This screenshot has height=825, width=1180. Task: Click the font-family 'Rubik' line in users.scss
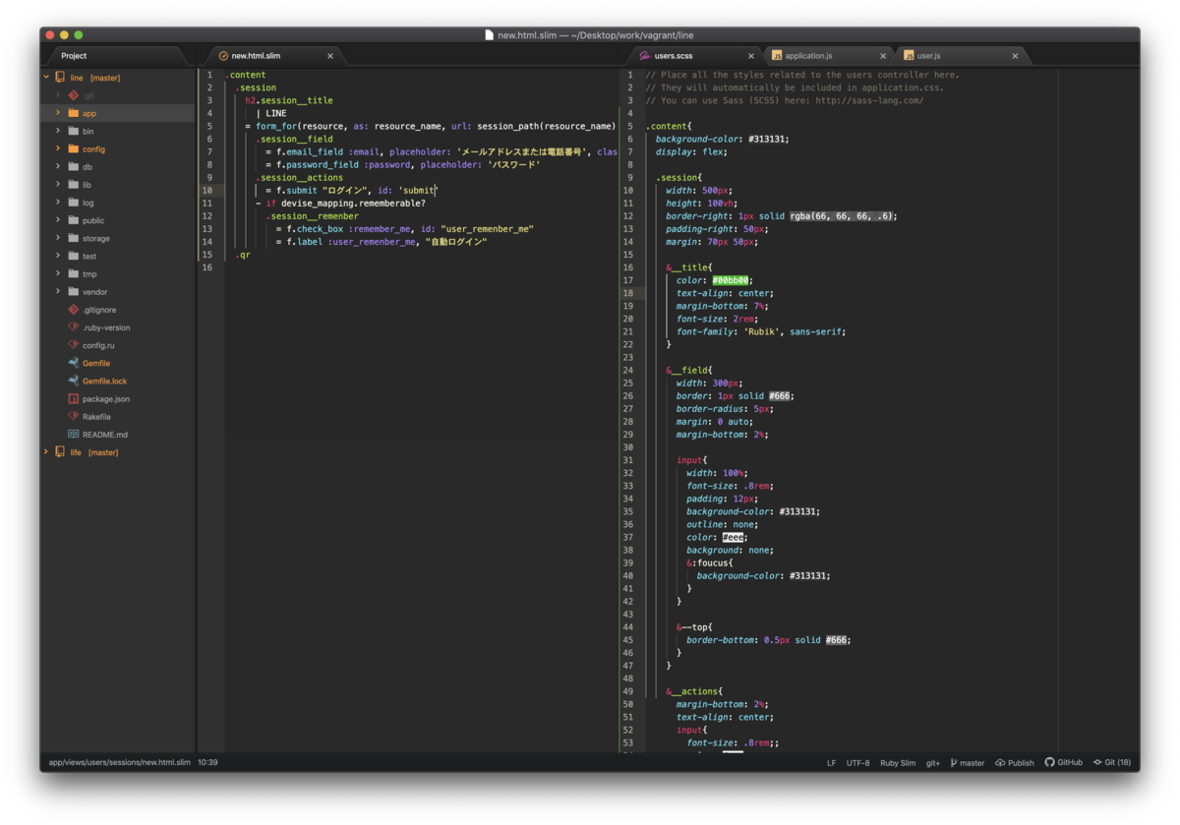click(761, 331)
